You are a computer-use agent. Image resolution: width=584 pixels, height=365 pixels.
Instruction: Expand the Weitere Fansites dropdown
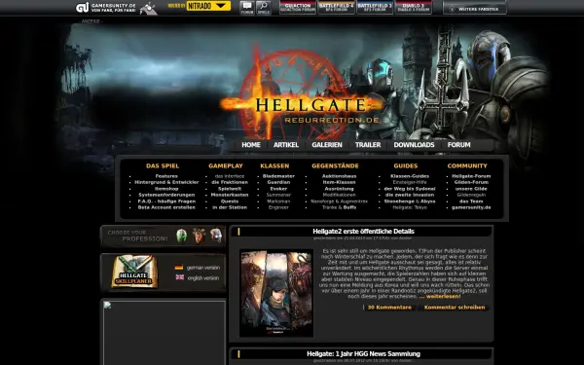pos(475,9)
